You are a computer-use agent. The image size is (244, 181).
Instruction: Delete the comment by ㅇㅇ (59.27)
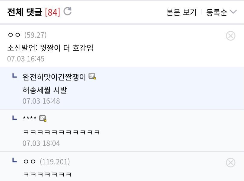click(x=230, y=36)
